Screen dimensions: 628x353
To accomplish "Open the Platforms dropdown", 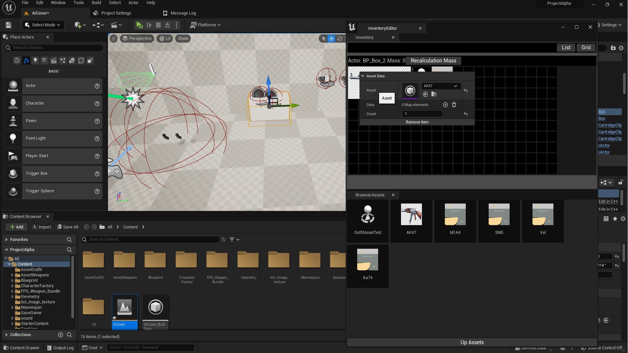I will [206, 25].
